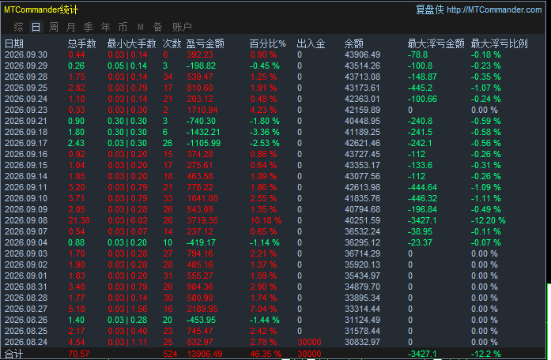Click the 出入金 column header
The image size is (551, 360).
[311, 43]
